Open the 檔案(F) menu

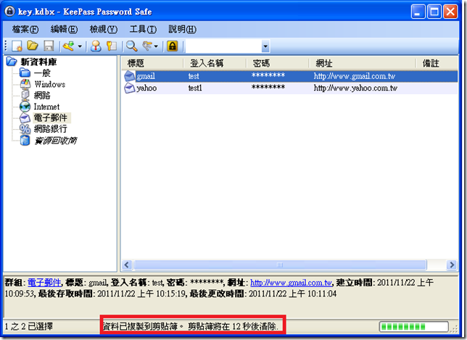[x=25, y=29]
